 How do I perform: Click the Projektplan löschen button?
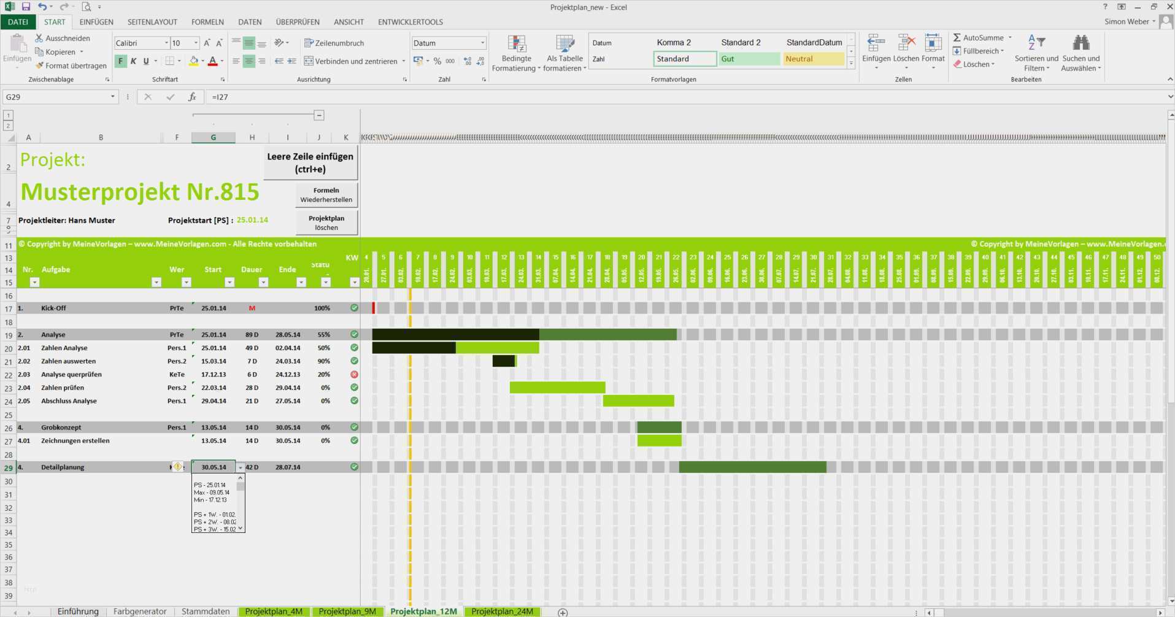pyautogui.click(x=326, y=223)
